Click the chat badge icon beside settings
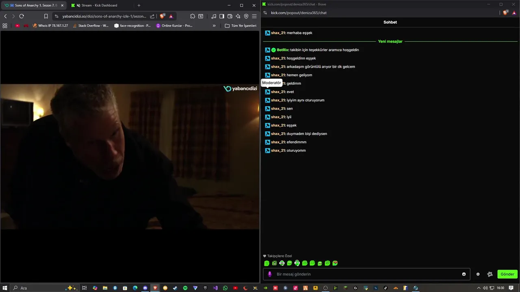This screenshot has height=292, width=520. [x=490, y=274]
